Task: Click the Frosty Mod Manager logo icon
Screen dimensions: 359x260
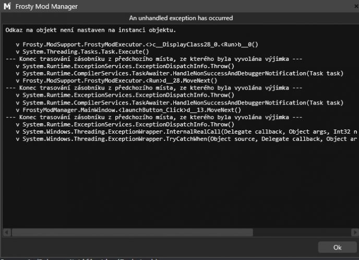Action: click(x=7, y=6)
